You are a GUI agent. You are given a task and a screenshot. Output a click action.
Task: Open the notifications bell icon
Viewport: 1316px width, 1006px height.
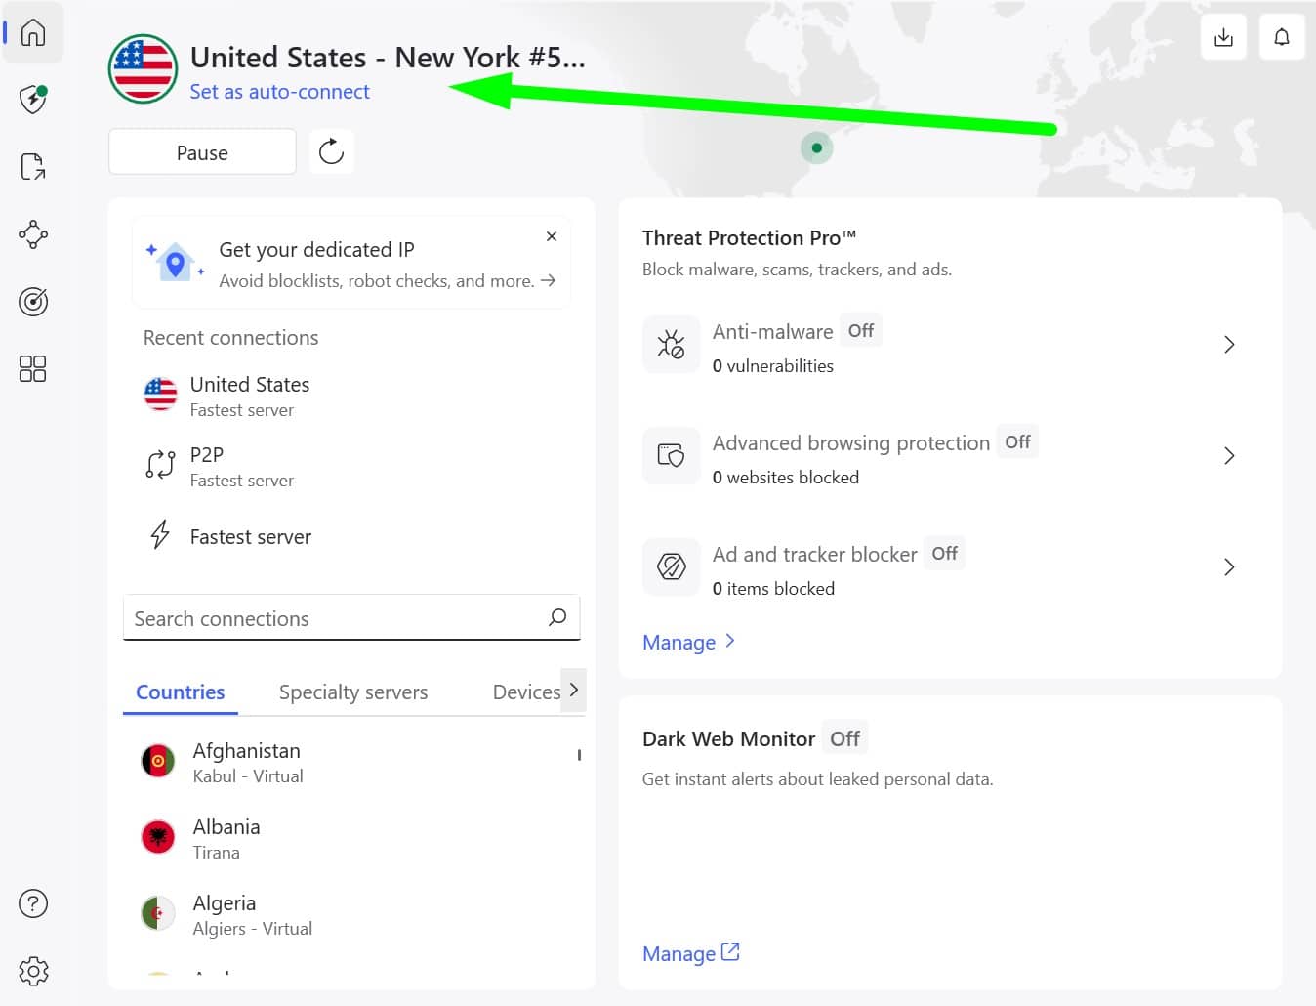coord(1282,37)
